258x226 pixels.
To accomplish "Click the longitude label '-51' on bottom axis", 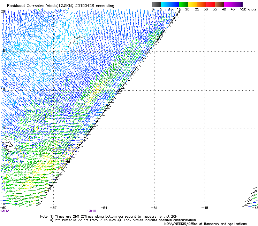I will tap(154, 208).
